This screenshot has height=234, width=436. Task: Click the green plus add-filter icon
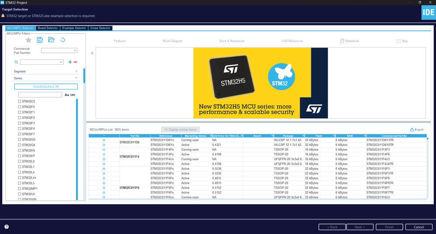pos(70,62)
